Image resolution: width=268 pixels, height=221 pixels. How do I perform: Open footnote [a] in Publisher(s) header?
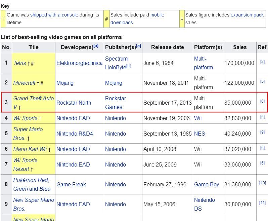coord(138,46)
